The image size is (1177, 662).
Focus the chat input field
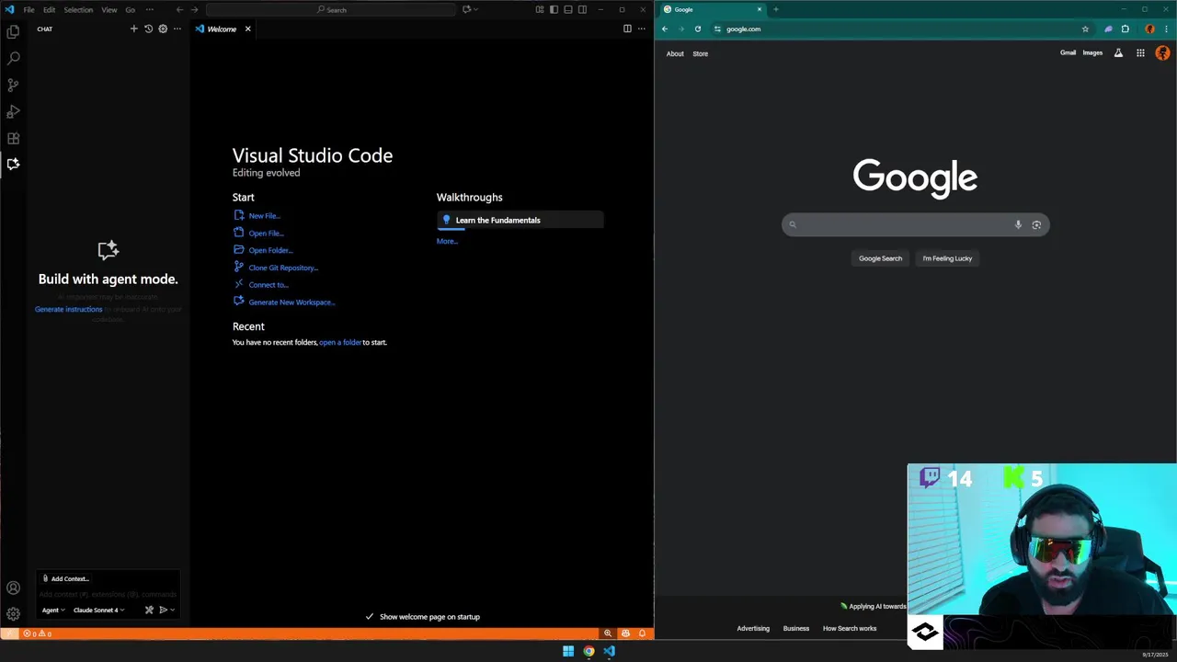click(108, 594)
